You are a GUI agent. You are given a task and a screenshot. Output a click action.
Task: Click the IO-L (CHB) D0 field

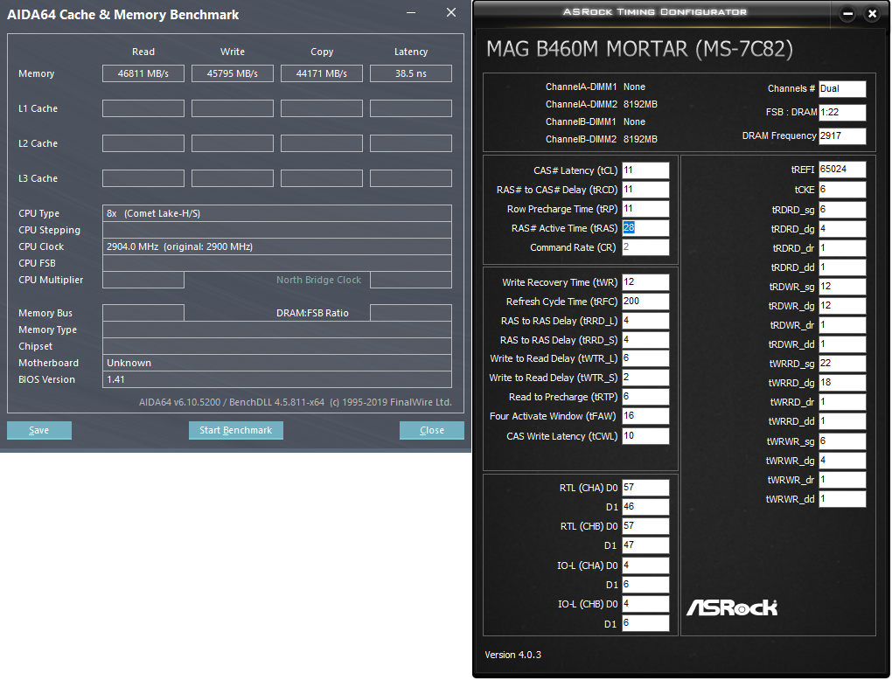coord(645,604)
